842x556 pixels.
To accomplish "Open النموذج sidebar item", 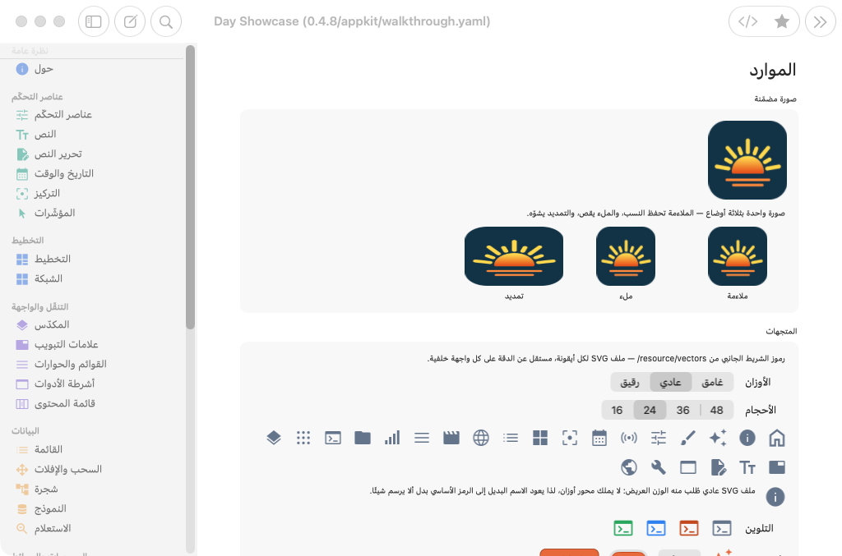I will tap(92, 509).
